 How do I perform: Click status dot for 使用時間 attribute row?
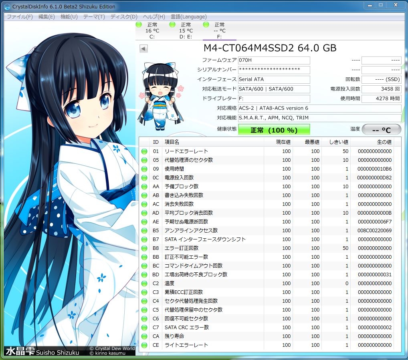click(x=144, y=169)
